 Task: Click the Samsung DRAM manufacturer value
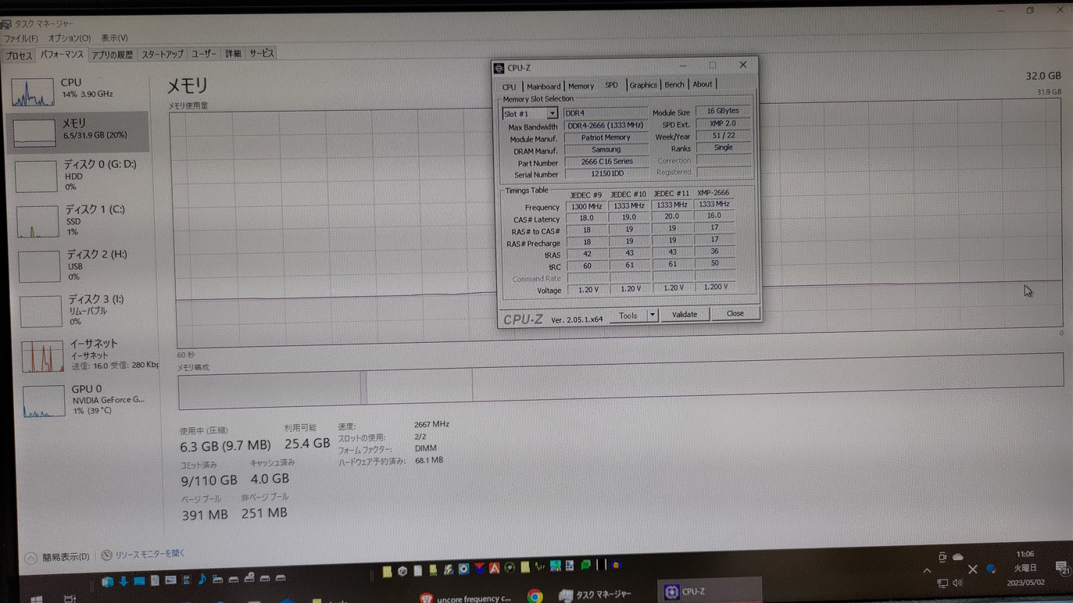click(606, 149)
